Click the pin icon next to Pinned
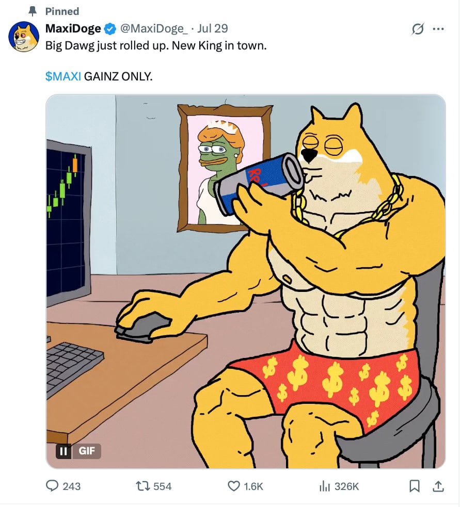Viewport: 460px width, 507px height. pos(33,11)
